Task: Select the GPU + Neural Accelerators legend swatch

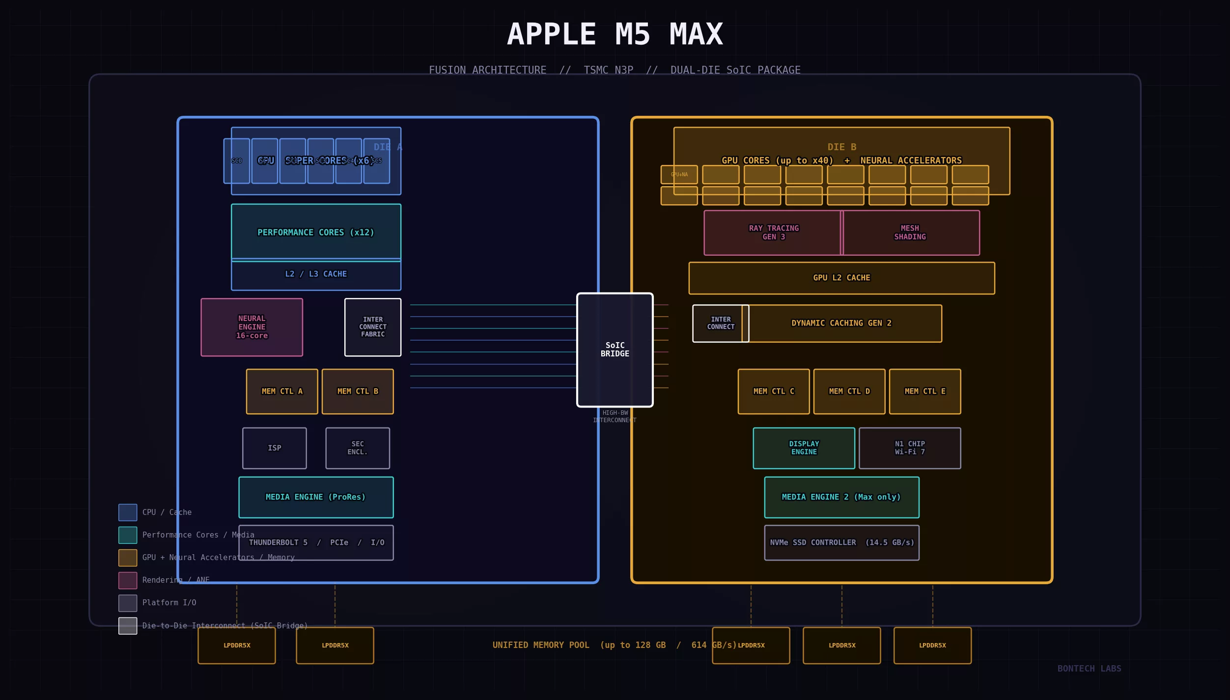Action: (x=127, y=557)
